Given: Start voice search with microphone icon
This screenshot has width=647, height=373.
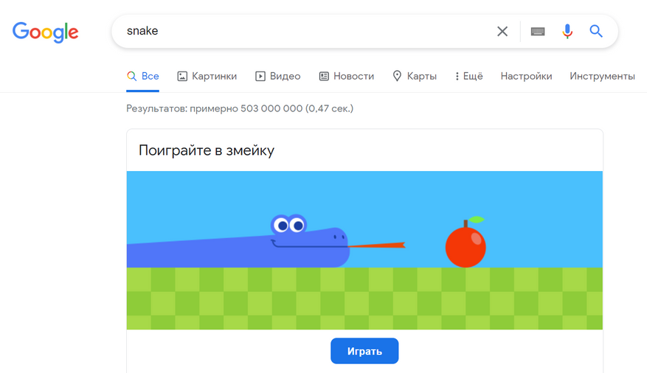Looking at the screenshot, I should (x=567, y=31).
